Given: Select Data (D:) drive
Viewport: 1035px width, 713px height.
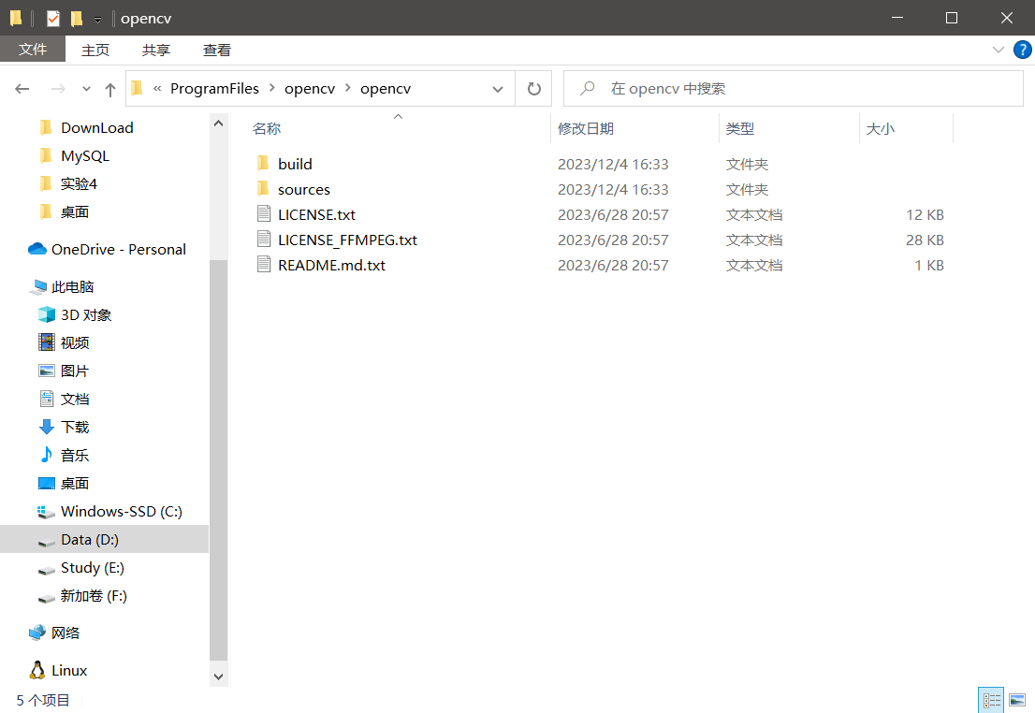Looking at the screenshot, I should point(90,539).
